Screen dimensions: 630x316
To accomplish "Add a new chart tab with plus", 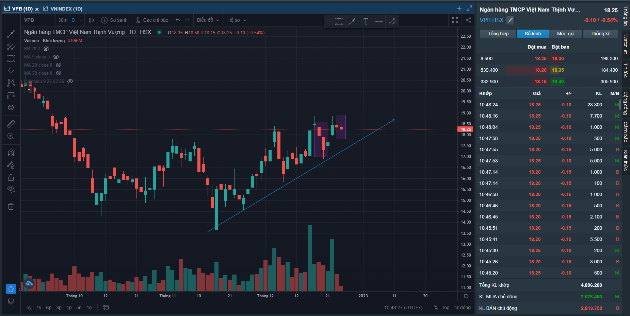I will tap(459, 8).
